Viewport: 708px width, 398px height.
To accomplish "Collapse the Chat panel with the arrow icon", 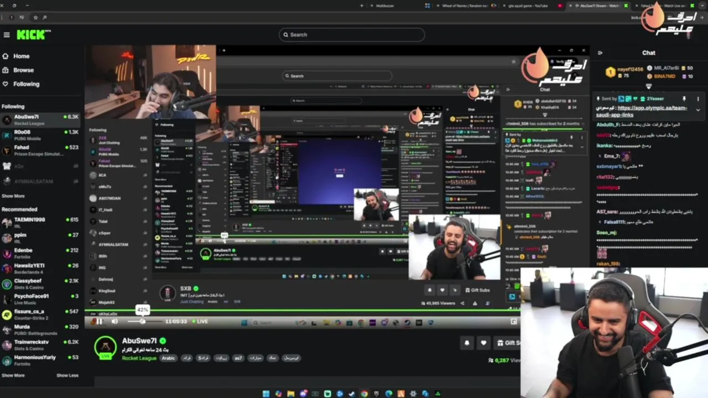I will click(x=600, y=53).
